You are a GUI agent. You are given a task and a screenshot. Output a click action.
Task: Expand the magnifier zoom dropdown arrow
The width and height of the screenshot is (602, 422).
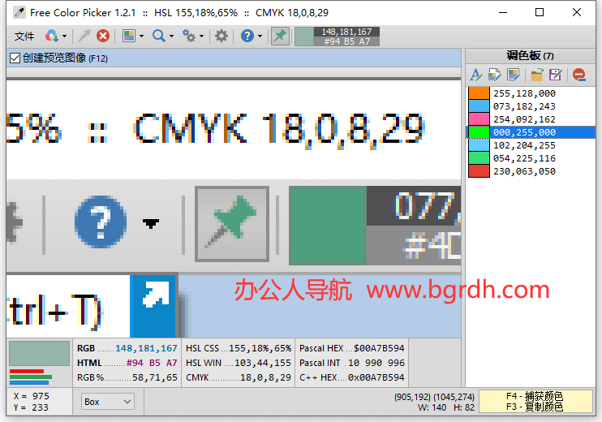coord(171,37)
